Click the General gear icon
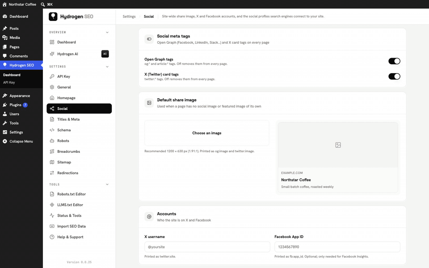The width and height of the screenshot is (429, 268). 52,87
